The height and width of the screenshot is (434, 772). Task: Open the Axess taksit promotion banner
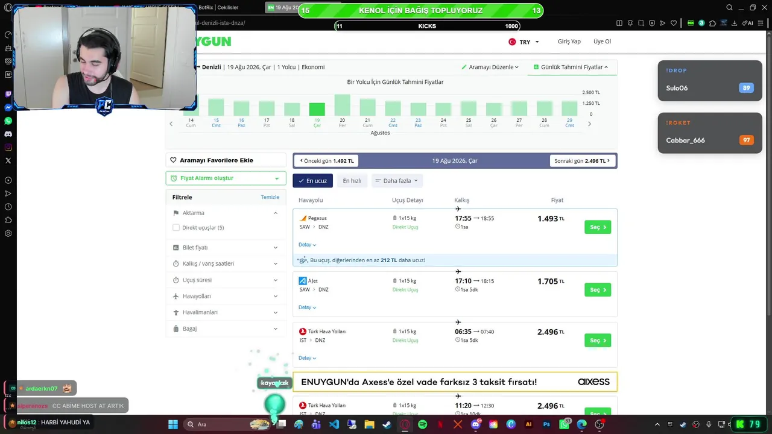tap(455, 382)
